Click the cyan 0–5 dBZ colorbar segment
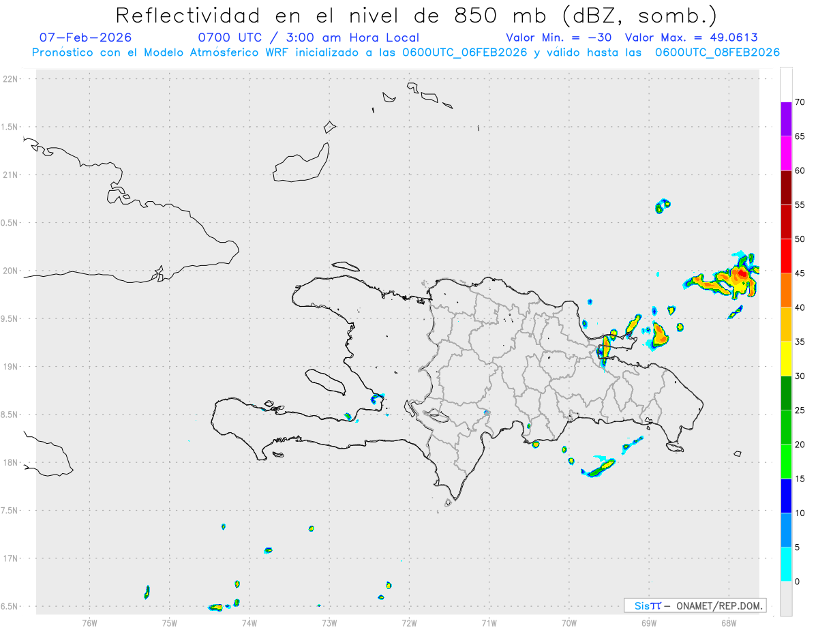Viewport: 818px width, 632px height. point(786,565)
